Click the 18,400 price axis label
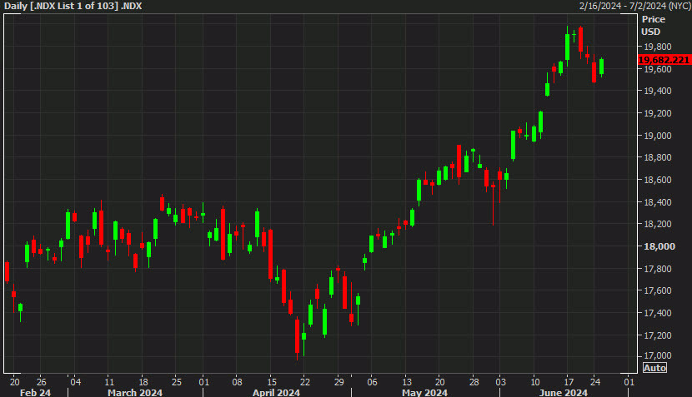This screenshot has width=692, height=397. 658,202
